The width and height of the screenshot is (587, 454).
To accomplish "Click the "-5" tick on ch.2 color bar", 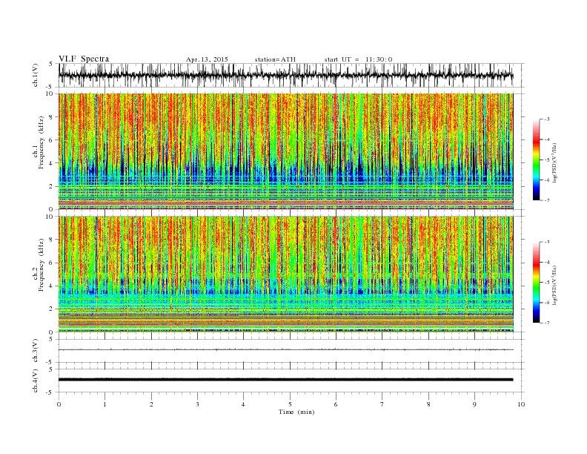I will point(547,283).
